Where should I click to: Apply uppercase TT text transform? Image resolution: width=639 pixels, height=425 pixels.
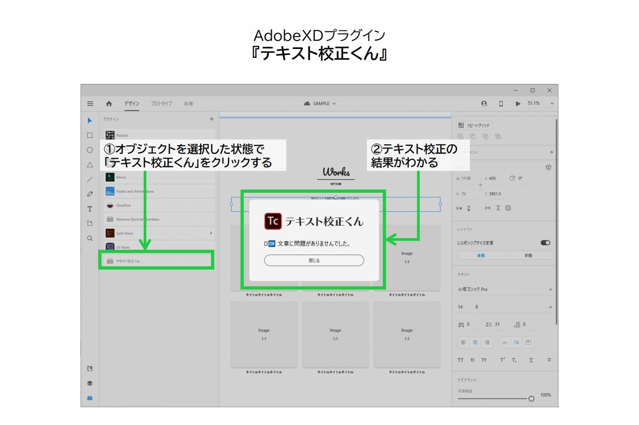[460, 360]
